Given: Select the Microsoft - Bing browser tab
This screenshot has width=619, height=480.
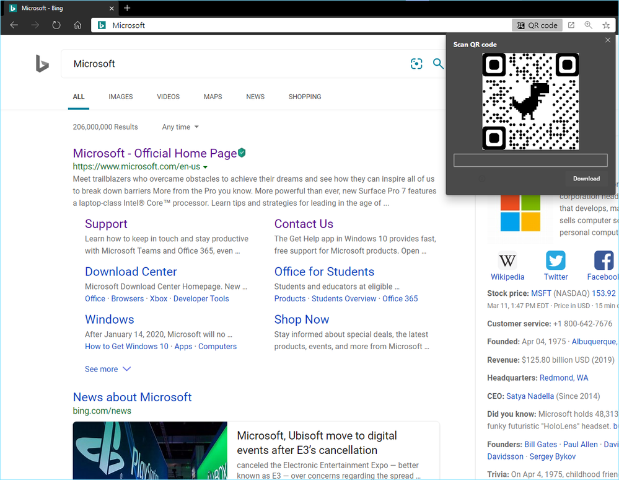Looking at the screenshot, I should point(61,8).
